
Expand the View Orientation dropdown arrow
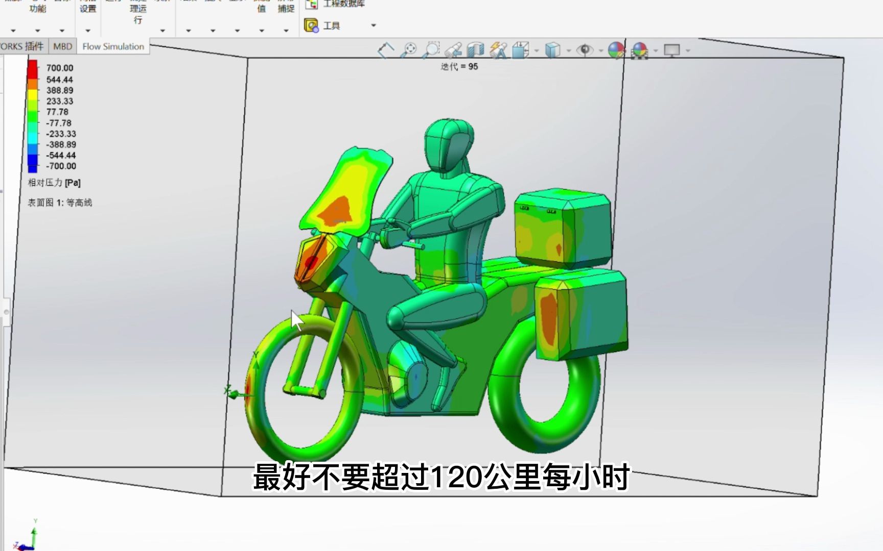536,51
